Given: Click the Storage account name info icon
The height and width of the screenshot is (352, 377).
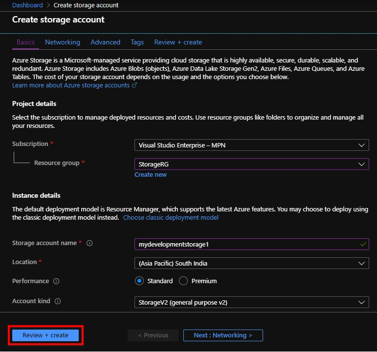Looking at the screenshot, I should pos(89,243).
